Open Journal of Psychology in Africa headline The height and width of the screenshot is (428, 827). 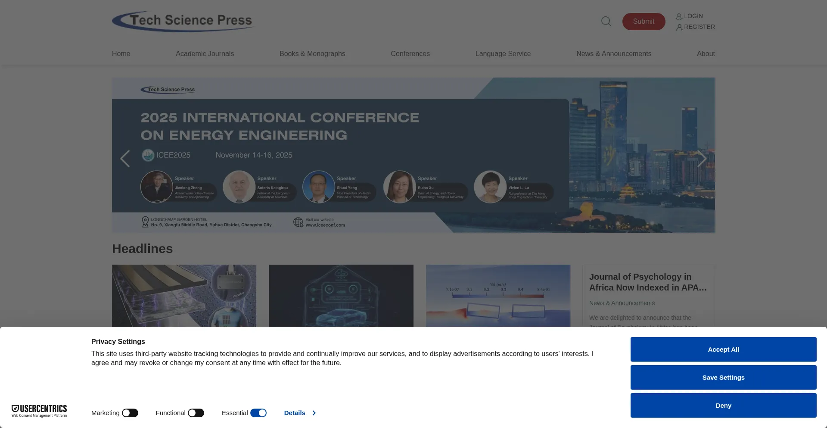[648, 282]
